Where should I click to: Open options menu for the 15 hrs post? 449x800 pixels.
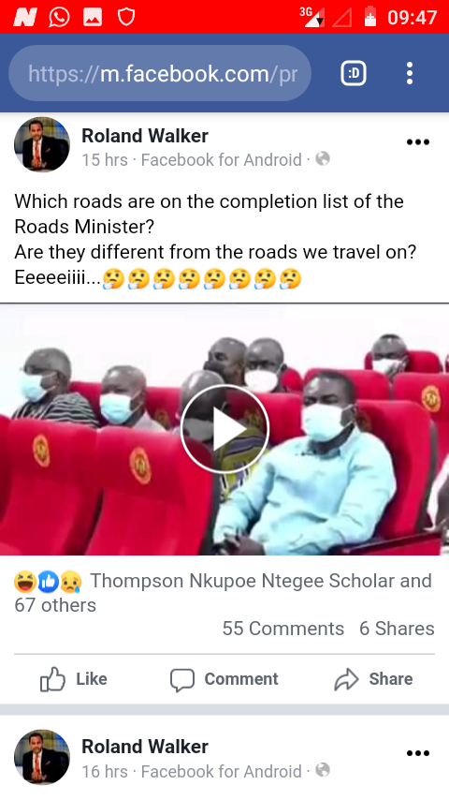click(x=418, y=142)
